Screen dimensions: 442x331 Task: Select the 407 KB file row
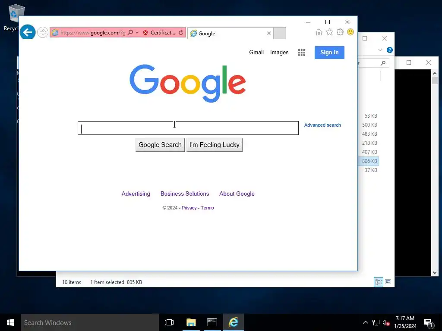(369, 152)
